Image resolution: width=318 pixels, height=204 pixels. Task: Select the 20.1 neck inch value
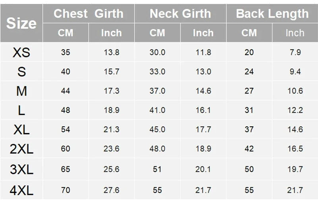(x=203, y=170)
